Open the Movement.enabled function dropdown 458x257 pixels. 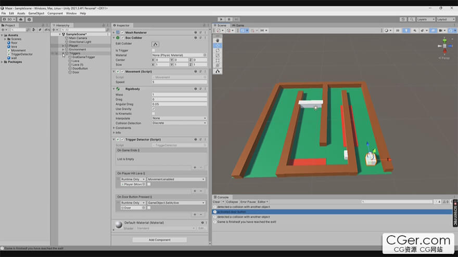point(176,179)
